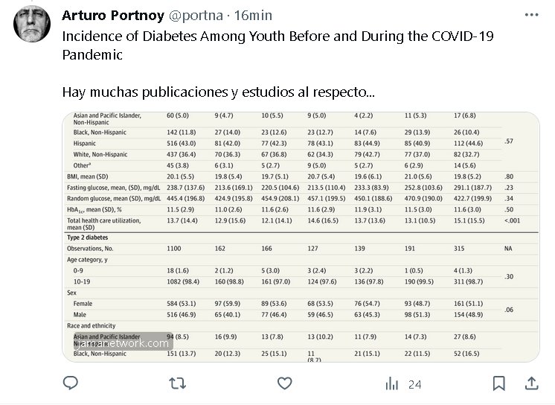The image size is (555, 405).
Task: Click the 'Hay muchas publicaciones' text line
Action: (218, 93)
